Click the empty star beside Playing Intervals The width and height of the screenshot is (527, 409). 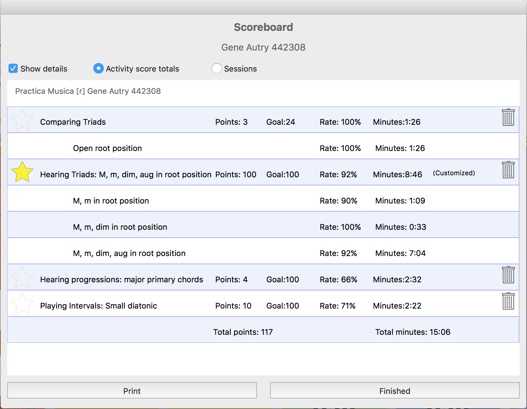(x=22, y=304)
